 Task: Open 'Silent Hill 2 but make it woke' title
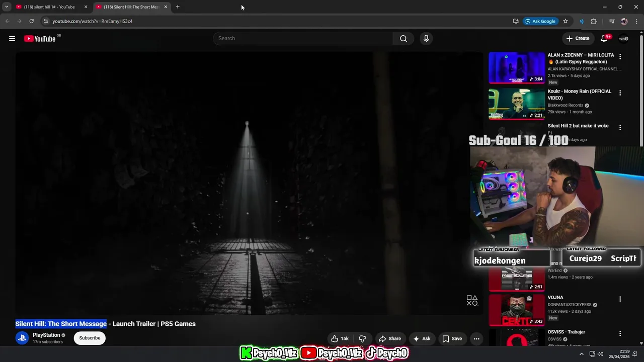(x=578, y=126)
